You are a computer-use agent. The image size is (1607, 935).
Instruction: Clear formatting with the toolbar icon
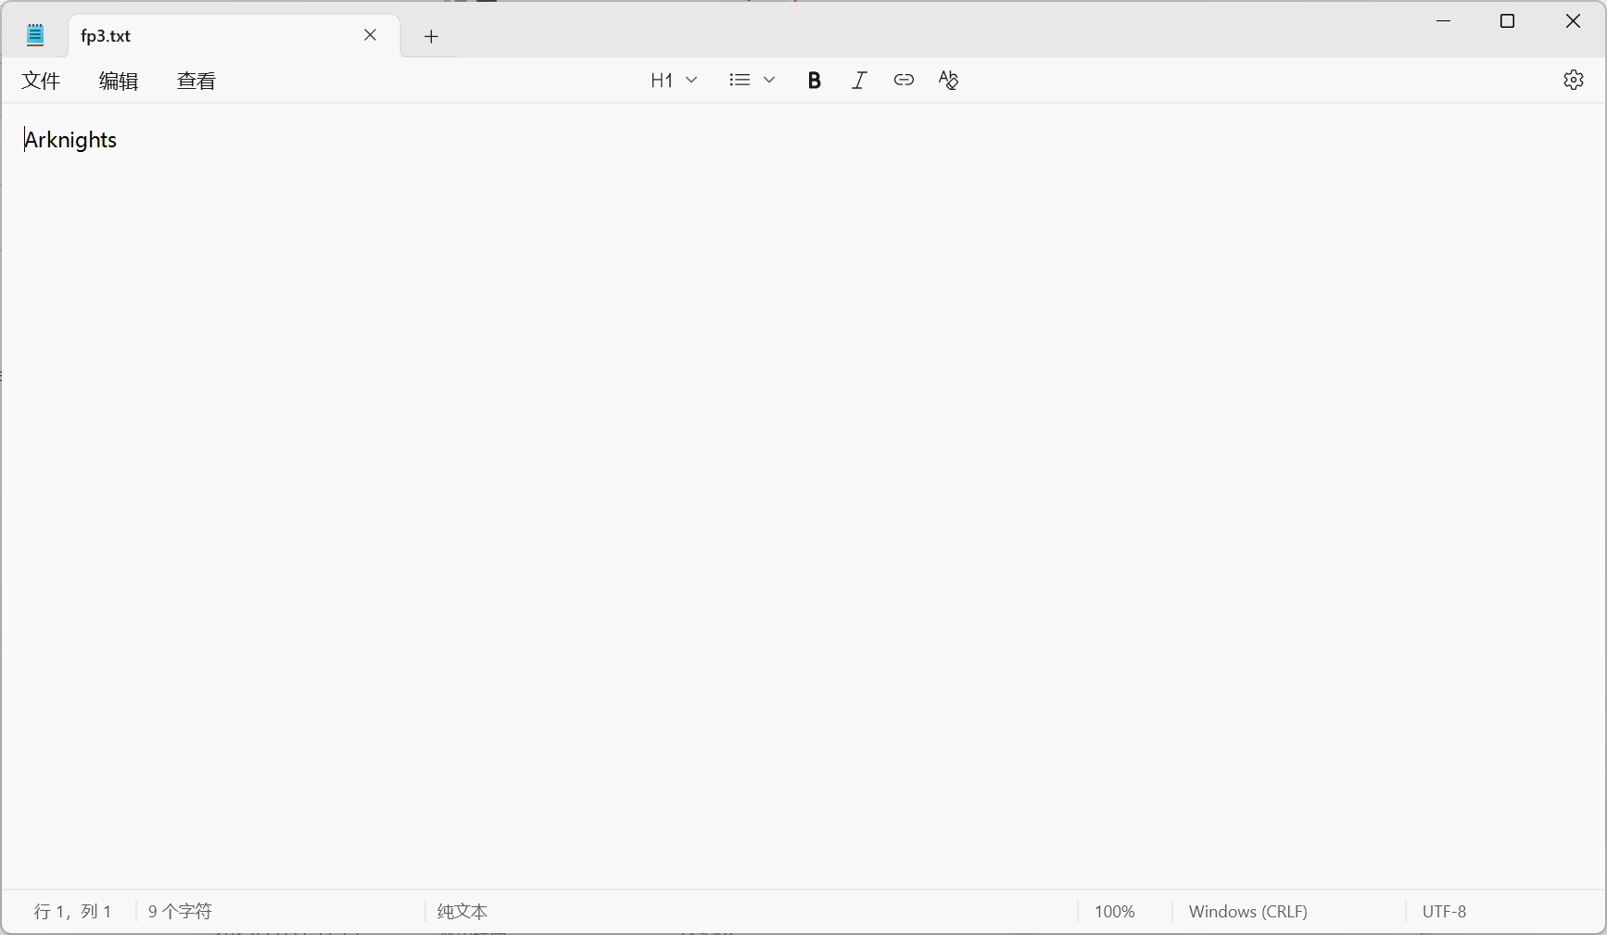[948, 81]
